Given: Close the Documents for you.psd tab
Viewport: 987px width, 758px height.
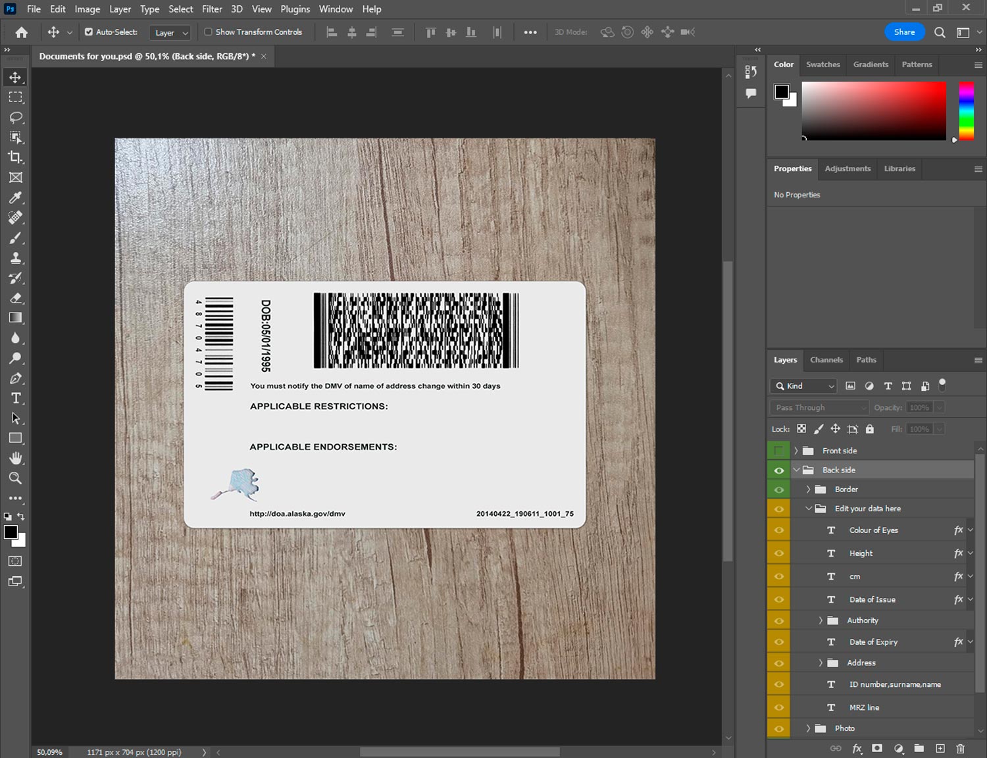Looking at the screenshot, I should tap(264, 57).
